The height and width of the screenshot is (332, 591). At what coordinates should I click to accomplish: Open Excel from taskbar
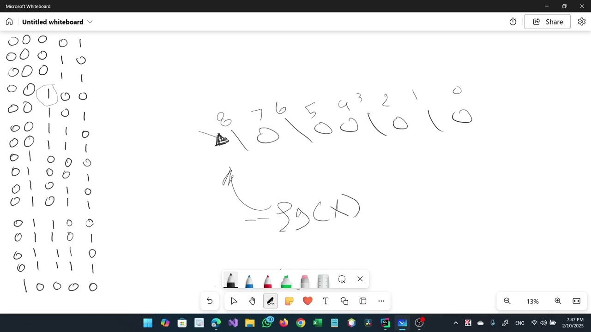point(318,323)
